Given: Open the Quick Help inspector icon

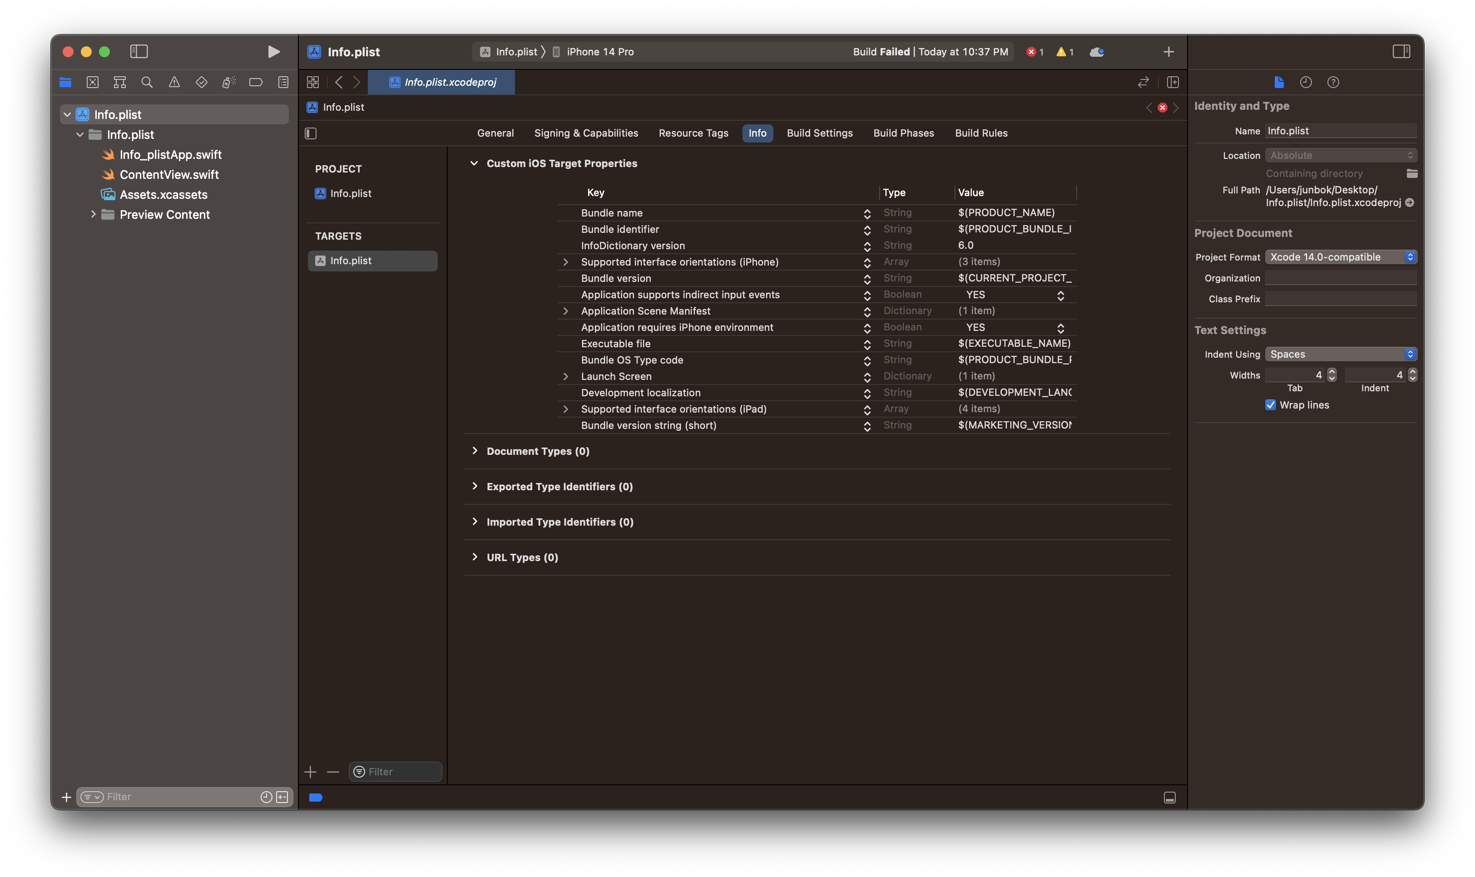Looking at the screenshot, I should (1332, 82).
